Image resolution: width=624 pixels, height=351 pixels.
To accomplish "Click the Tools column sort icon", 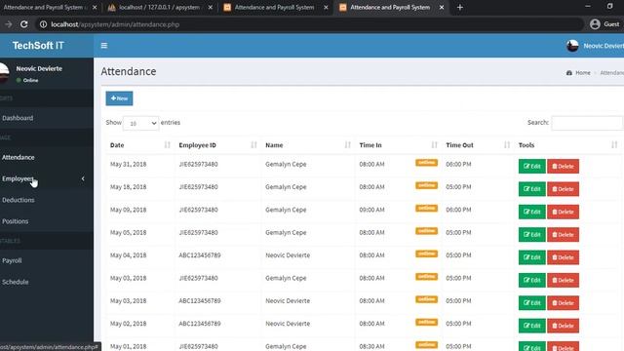I will point(614,145).
